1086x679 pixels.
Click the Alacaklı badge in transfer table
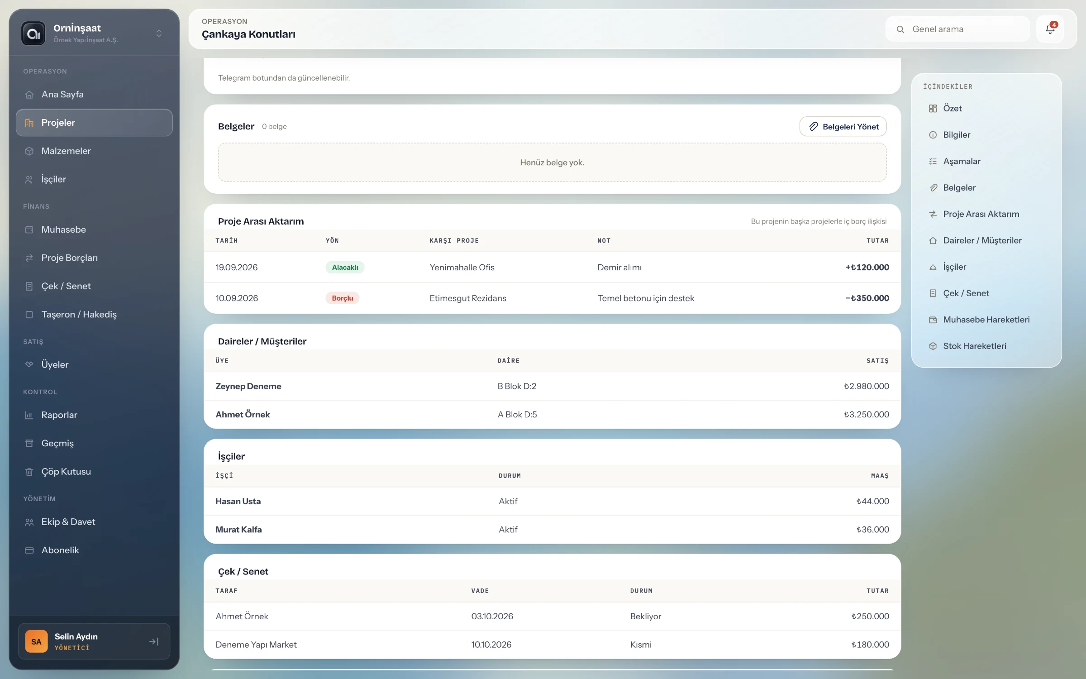(x=345, y=268)
